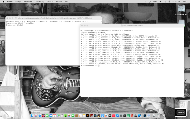Screen dimensions: 190x119
Task: Open the Trash in the Dock
Action: (158, 116)
